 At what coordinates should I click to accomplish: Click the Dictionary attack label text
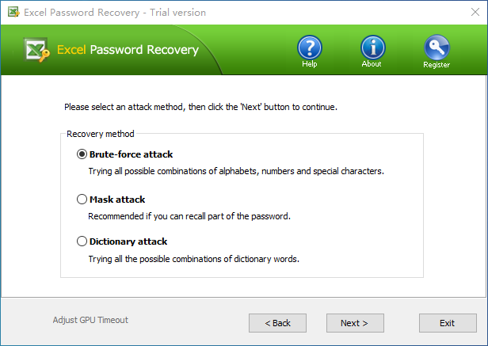click(128, 241)
